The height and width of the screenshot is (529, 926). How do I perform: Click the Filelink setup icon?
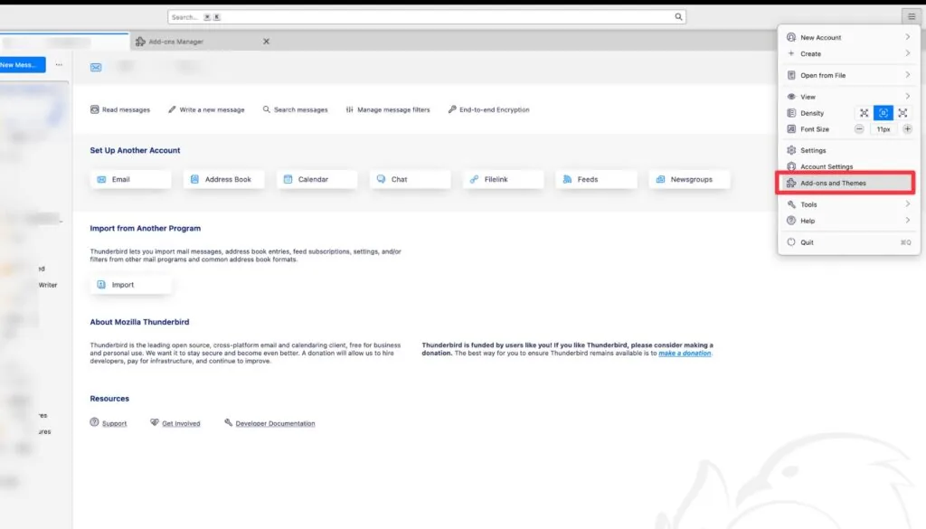pyautogui.click(x=474, y=179)
